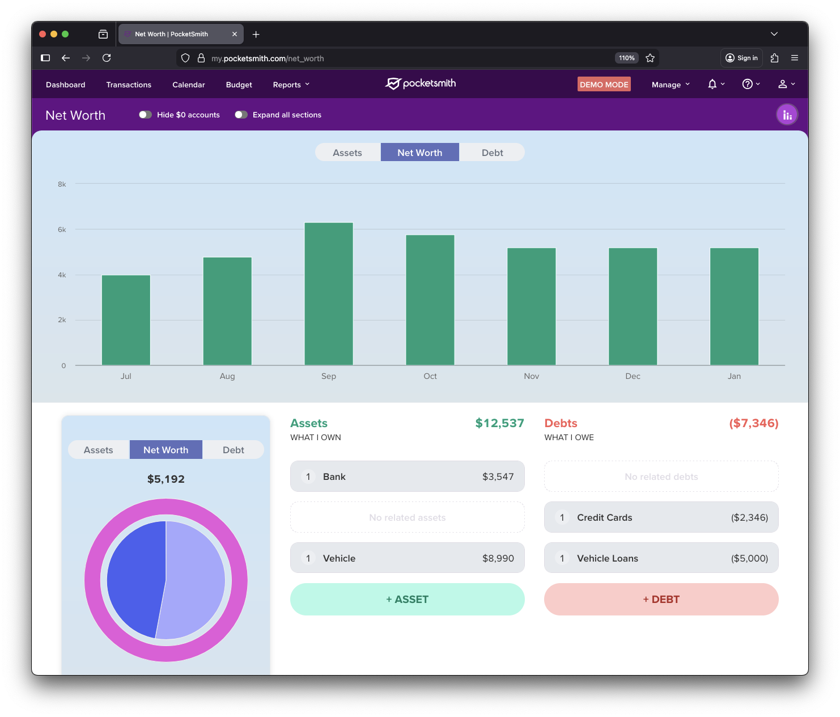Bookmark page with the star icon

650,58
